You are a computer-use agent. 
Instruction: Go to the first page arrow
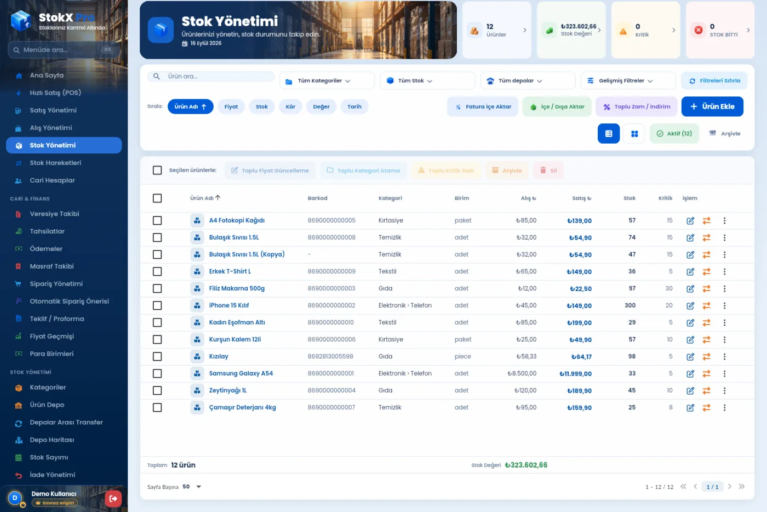pyautogui.click(x=683, y=486)
